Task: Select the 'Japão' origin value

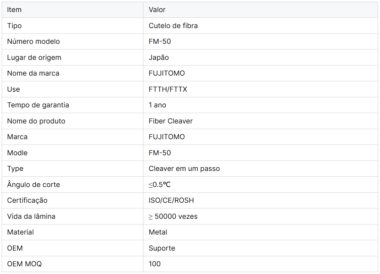Action: [159, 58]
